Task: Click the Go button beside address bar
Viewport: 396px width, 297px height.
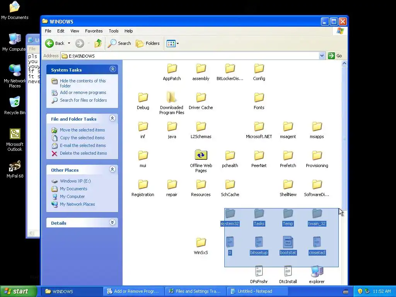Action: (x=335, y=56)
